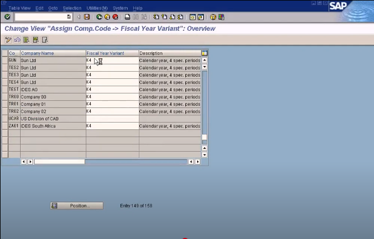Click the horizontal scrollbar thumb
The width and height of the screenshot is (374, 239).
[59, 162]
